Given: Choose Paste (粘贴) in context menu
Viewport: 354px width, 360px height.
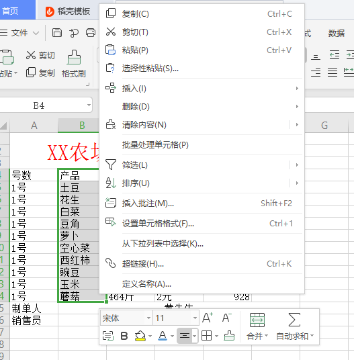Looking at the screenshot, I should click(202, 50).
